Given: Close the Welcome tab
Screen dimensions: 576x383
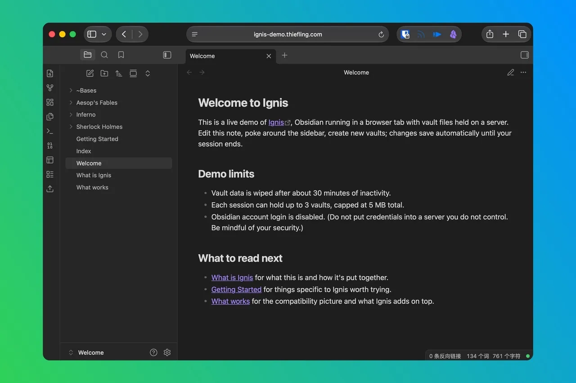Looking at the screenshot, I should [269, 56].
